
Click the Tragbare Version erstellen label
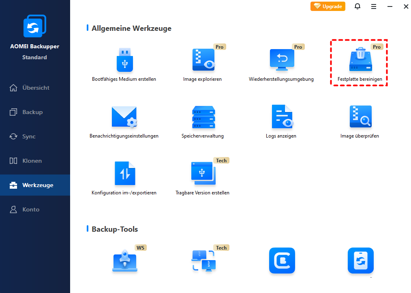202,193
